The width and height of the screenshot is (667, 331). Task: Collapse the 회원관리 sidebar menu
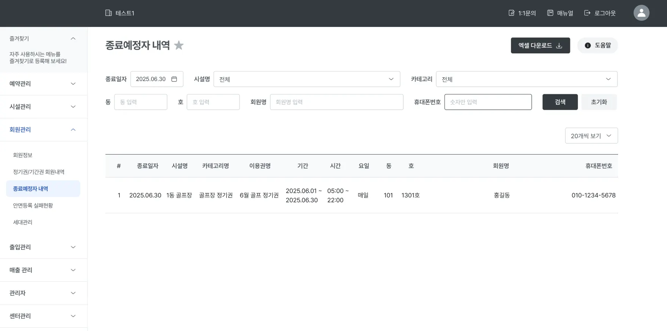(x=44, y=130)
